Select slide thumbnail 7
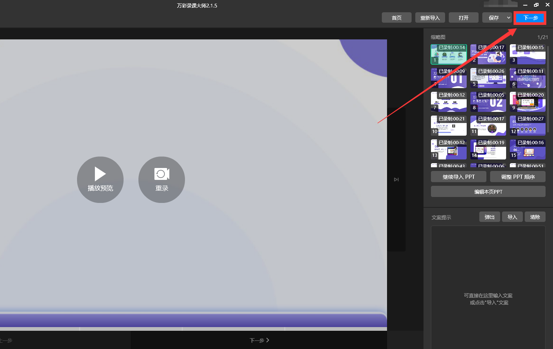553x349 pixels. coord(449,102)
